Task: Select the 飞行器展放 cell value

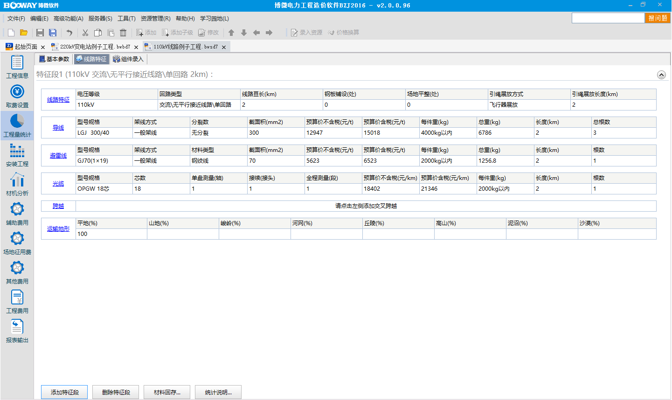Action: (x=529, y=105)
